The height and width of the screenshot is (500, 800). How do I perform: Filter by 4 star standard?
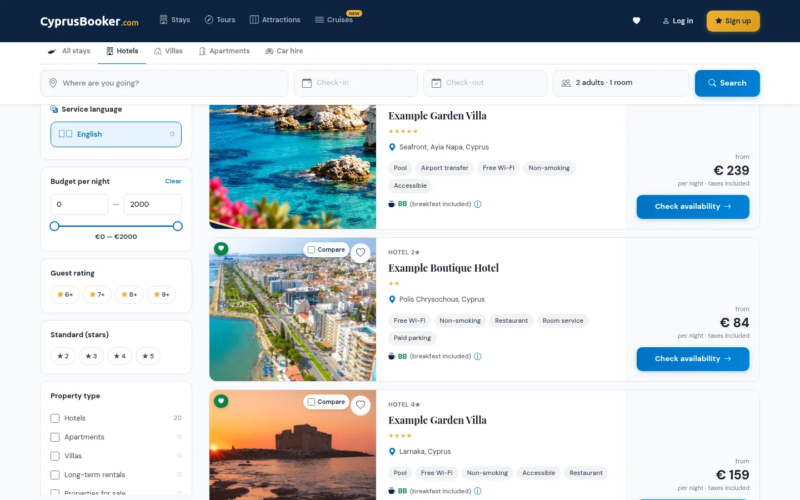[x=119, y=356]
